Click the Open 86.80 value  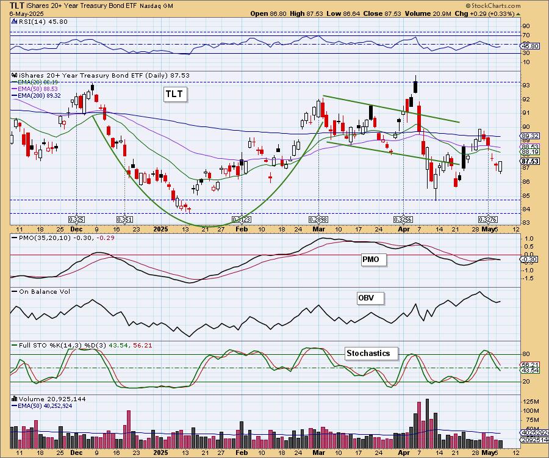click(268, 13)
